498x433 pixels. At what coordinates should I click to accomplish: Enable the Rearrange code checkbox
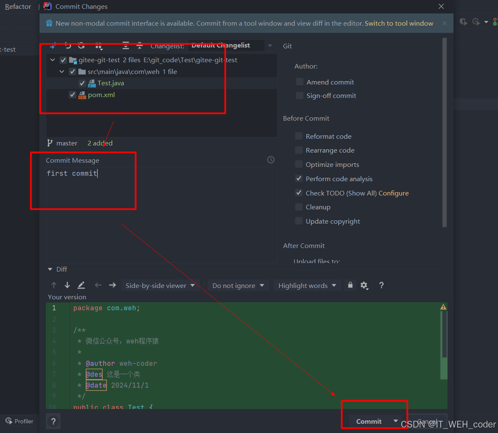click(x=299, y=150)
